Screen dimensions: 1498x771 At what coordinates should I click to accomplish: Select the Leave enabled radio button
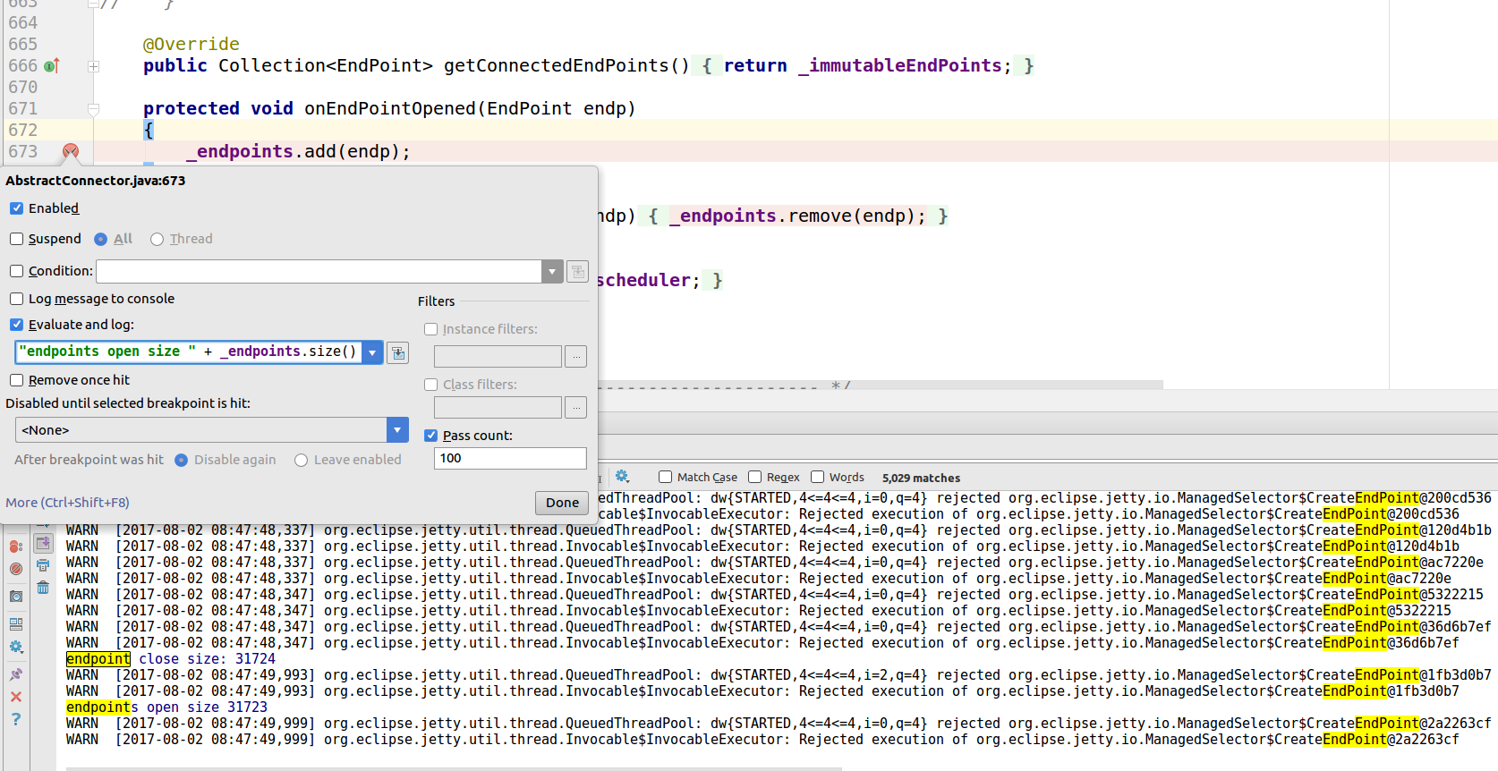[302, 460]
